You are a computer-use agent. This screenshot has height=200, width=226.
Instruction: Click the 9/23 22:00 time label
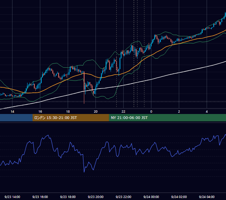[x=123, y=197]
